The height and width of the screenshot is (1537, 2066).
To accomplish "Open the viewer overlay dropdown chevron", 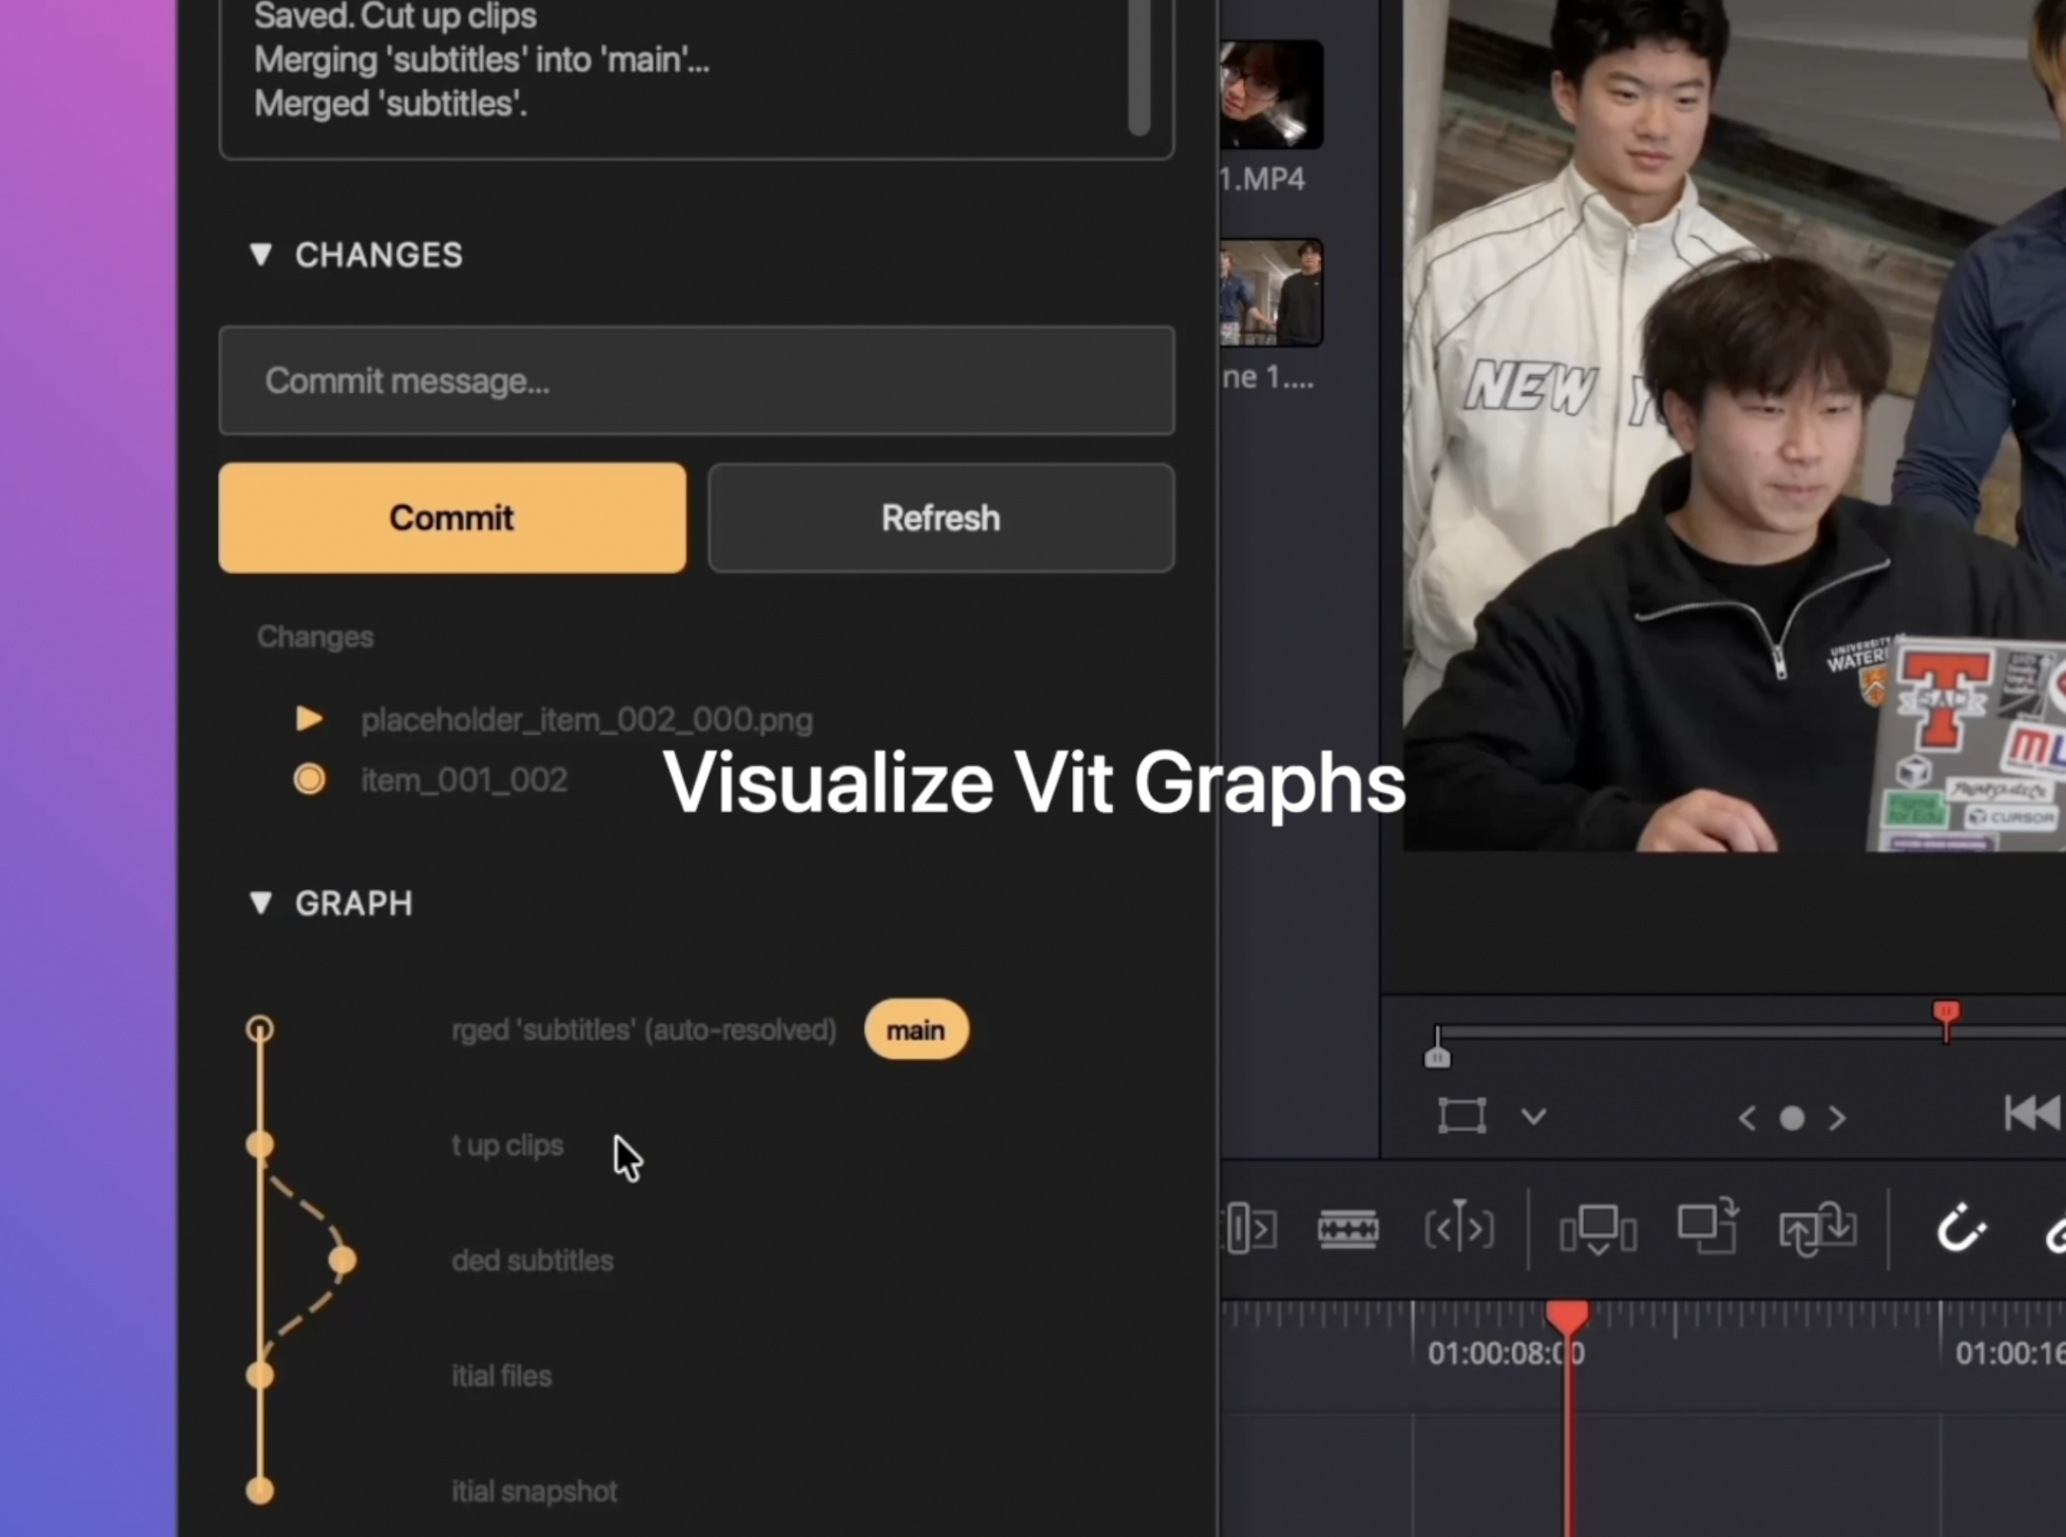I will pos(1534,1116).
